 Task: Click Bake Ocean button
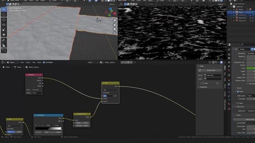point(244,120)
